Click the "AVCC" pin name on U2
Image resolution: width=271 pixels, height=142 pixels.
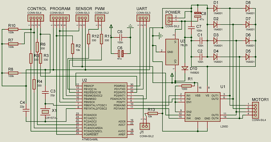122,131
